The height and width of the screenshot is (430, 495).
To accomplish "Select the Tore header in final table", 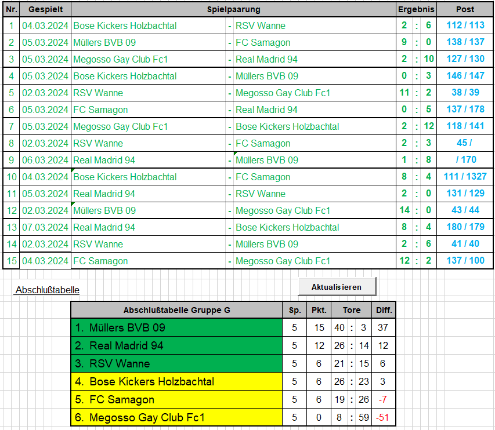I will click(352, 310).
